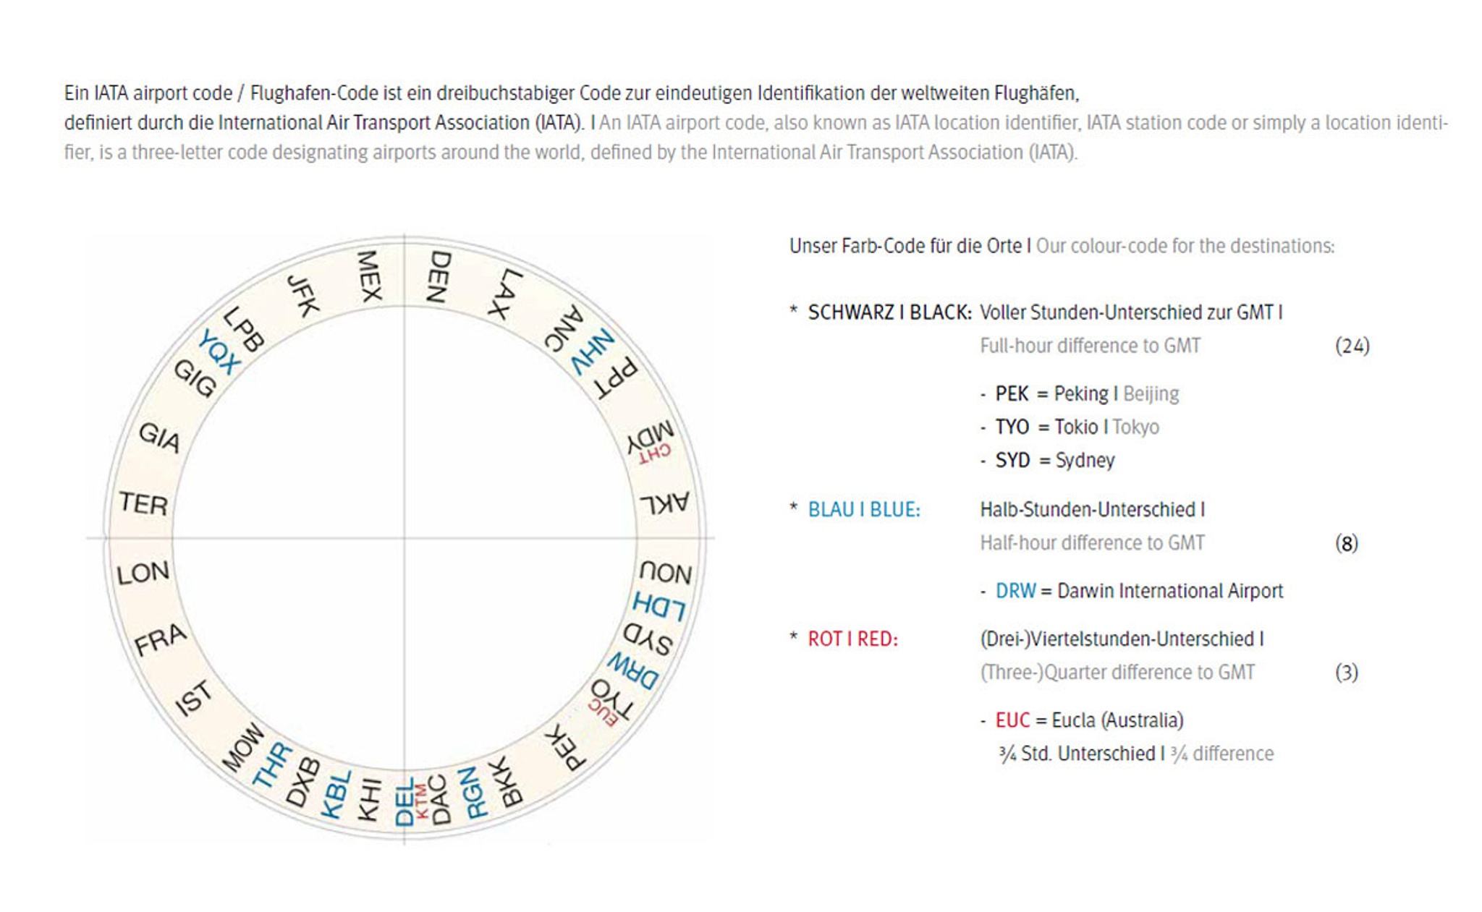Click the red CHT code on the ring
The image size is (1482, 912).
coord(655,455)
